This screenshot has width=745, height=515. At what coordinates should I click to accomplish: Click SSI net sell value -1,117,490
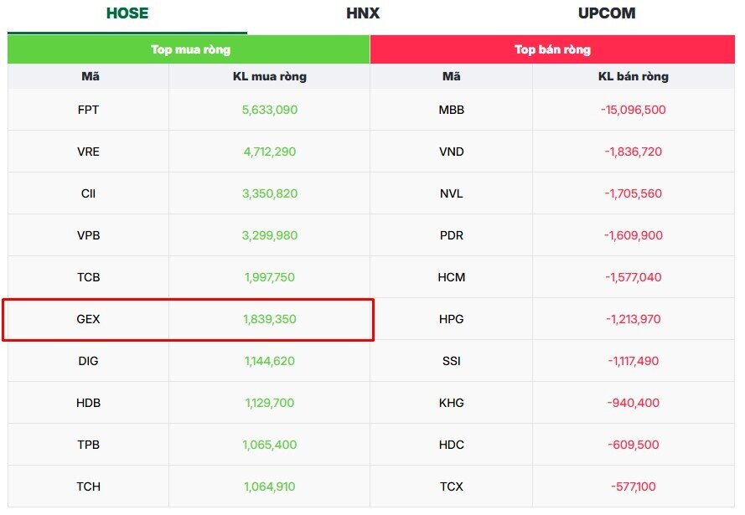tap(634, 361)
